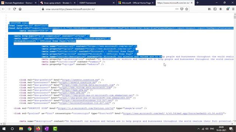Open the Firefox account icon
This screenshot has height=132, width=236.
(221, 9)
